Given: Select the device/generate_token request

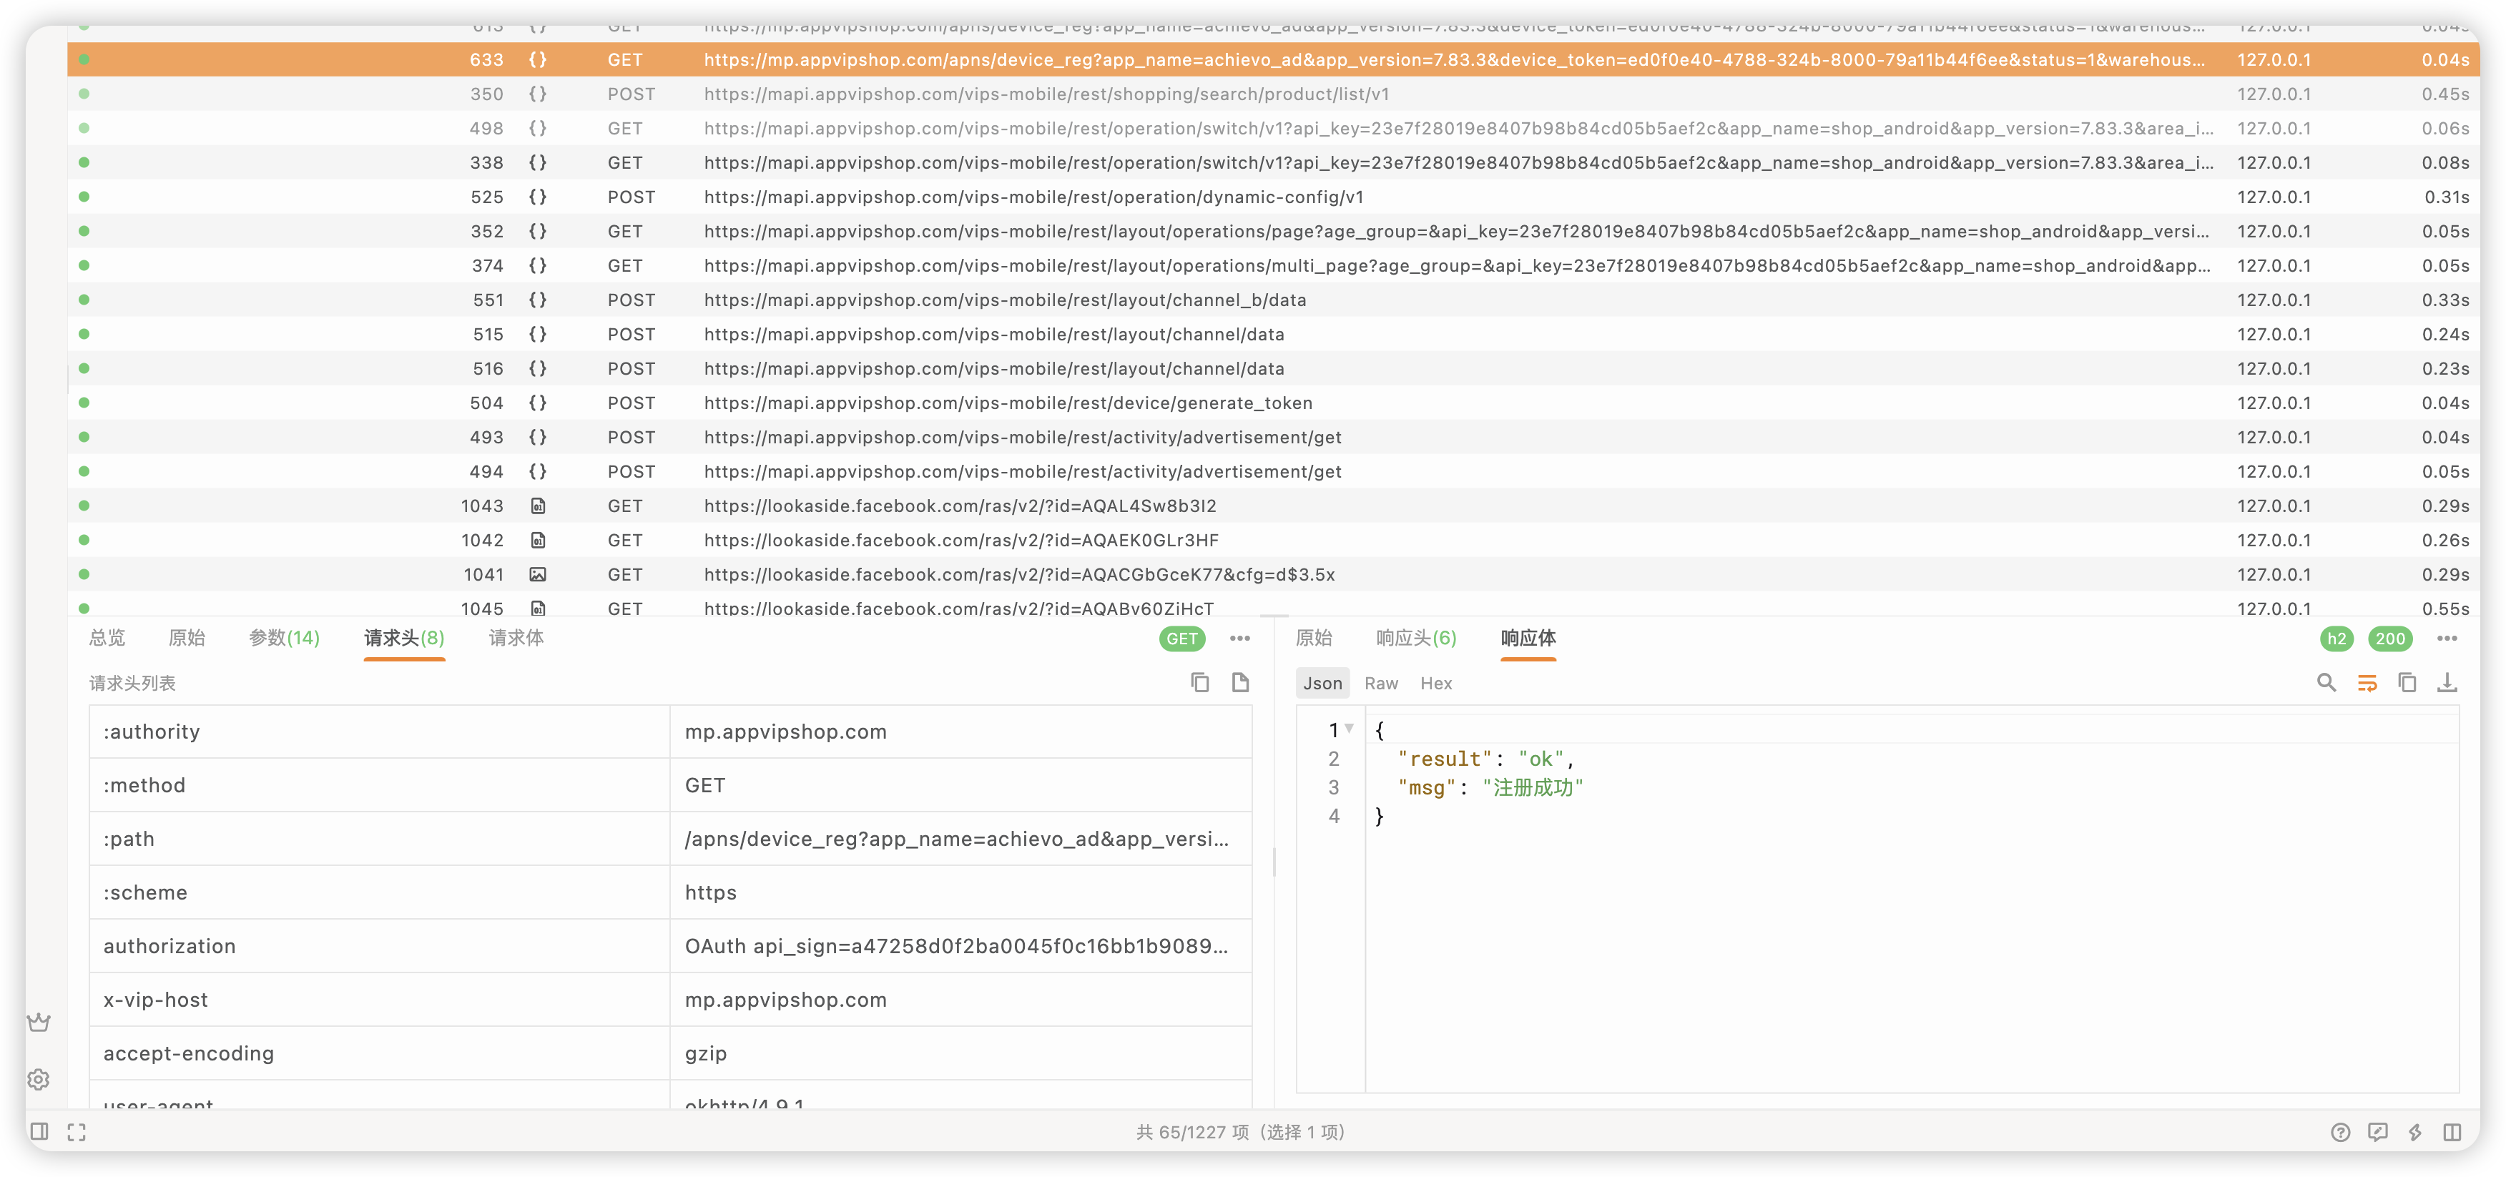Looking at the screenshot, I should [x=1272, y=403].
